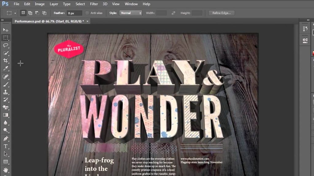Select the Brush tool
The width and height of the screenshot is (314, 176).
click(x=6, y=84)
